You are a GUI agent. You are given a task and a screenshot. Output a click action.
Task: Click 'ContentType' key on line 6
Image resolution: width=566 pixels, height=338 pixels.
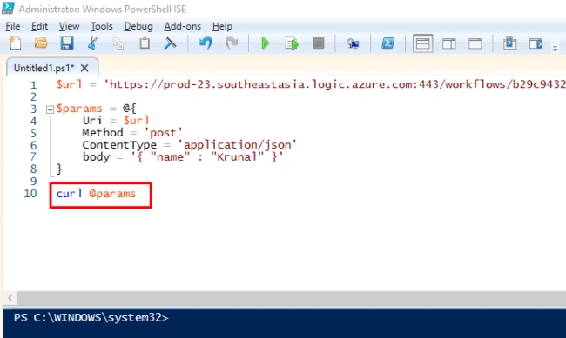point(119,145)
